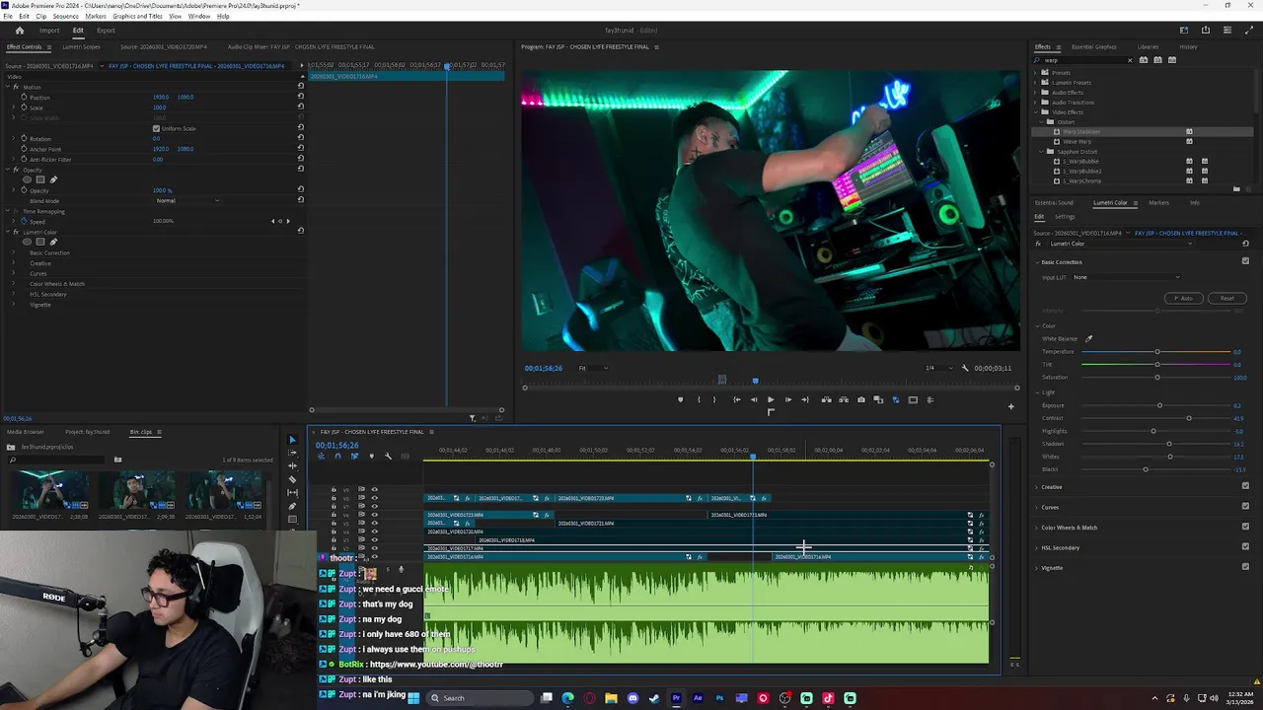The image size is (1263, 710).
Task: Click the Extract button in Program Monitor
Action: pyautogui.click(x=844, y=399)
